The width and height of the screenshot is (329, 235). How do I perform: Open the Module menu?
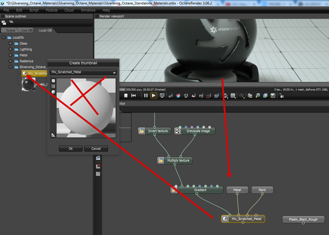coord(51,10)
